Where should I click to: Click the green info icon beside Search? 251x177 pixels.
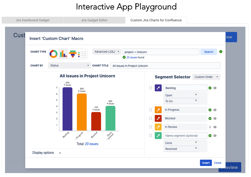pos(221,52)
